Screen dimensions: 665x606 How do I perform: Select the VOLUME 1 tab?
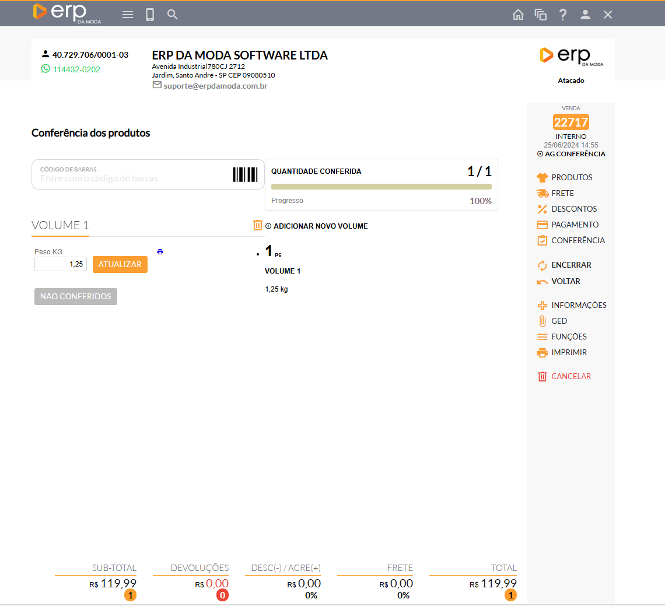(60, 226)
